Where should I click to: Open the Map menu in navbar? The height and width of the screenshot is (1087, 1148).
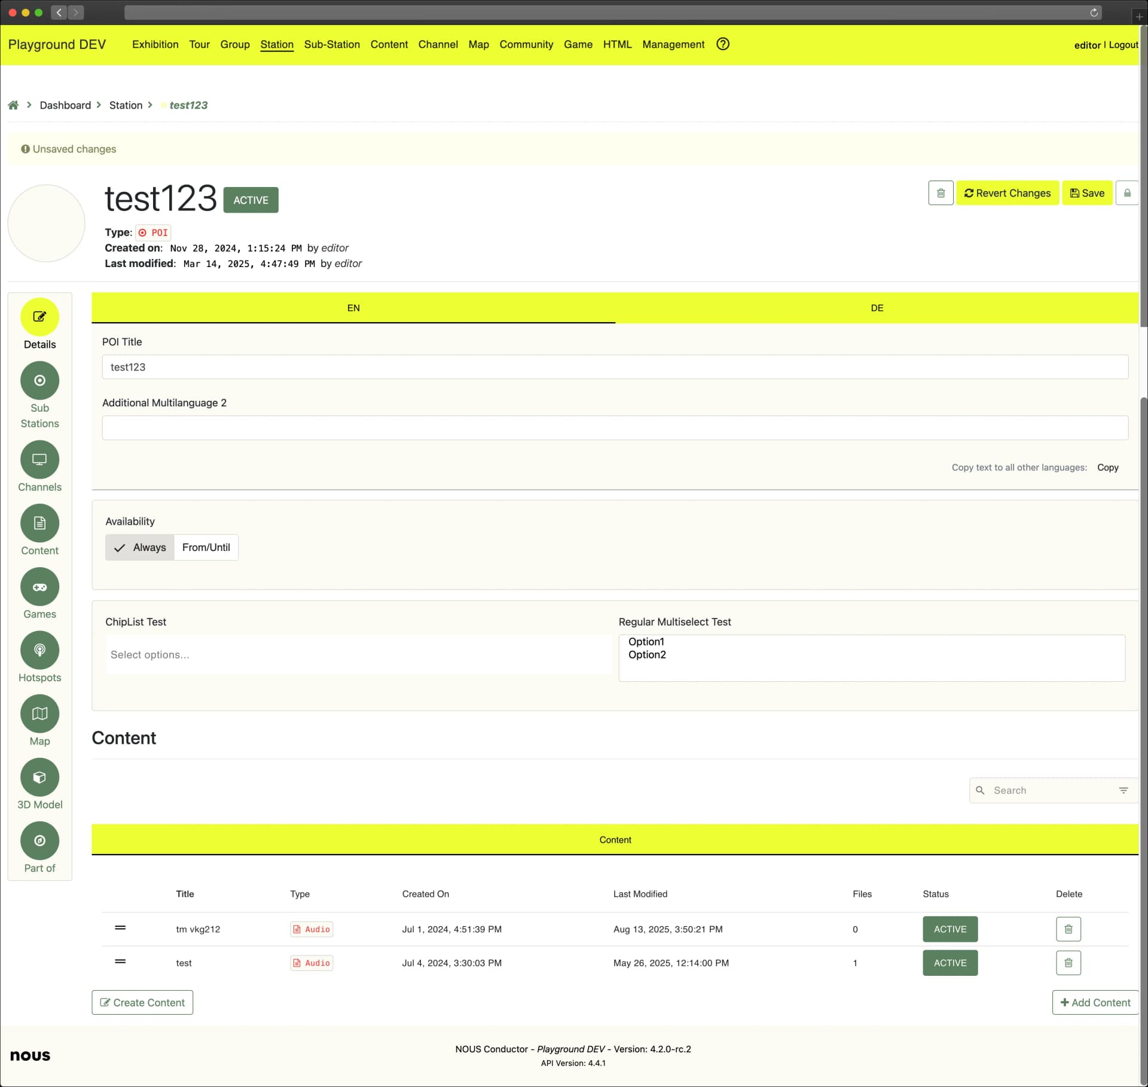pyautogui.click(x=479, y=44)
